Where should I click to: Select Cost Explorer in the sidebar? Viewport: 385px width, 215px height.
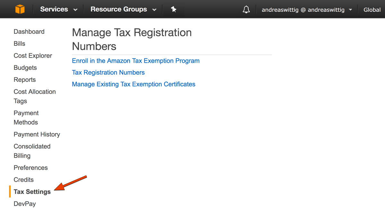[x=33, y=56]
